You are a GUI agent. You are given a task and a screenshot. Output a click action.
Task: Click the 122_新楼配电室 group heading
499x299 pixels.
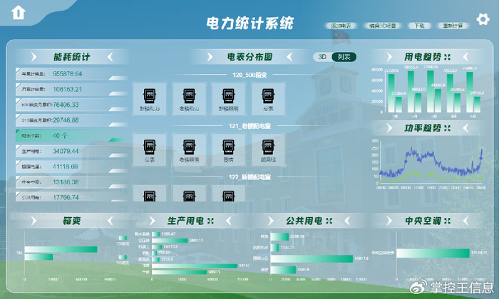pos(249,177)
